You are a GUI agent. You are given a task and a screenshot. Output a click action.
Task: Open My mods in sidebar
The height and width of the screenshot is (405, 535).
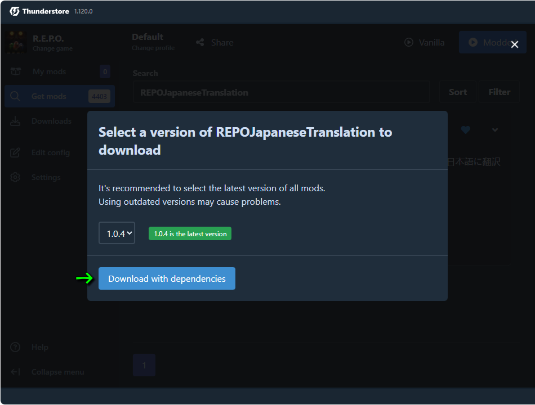[x=60, y=71]
